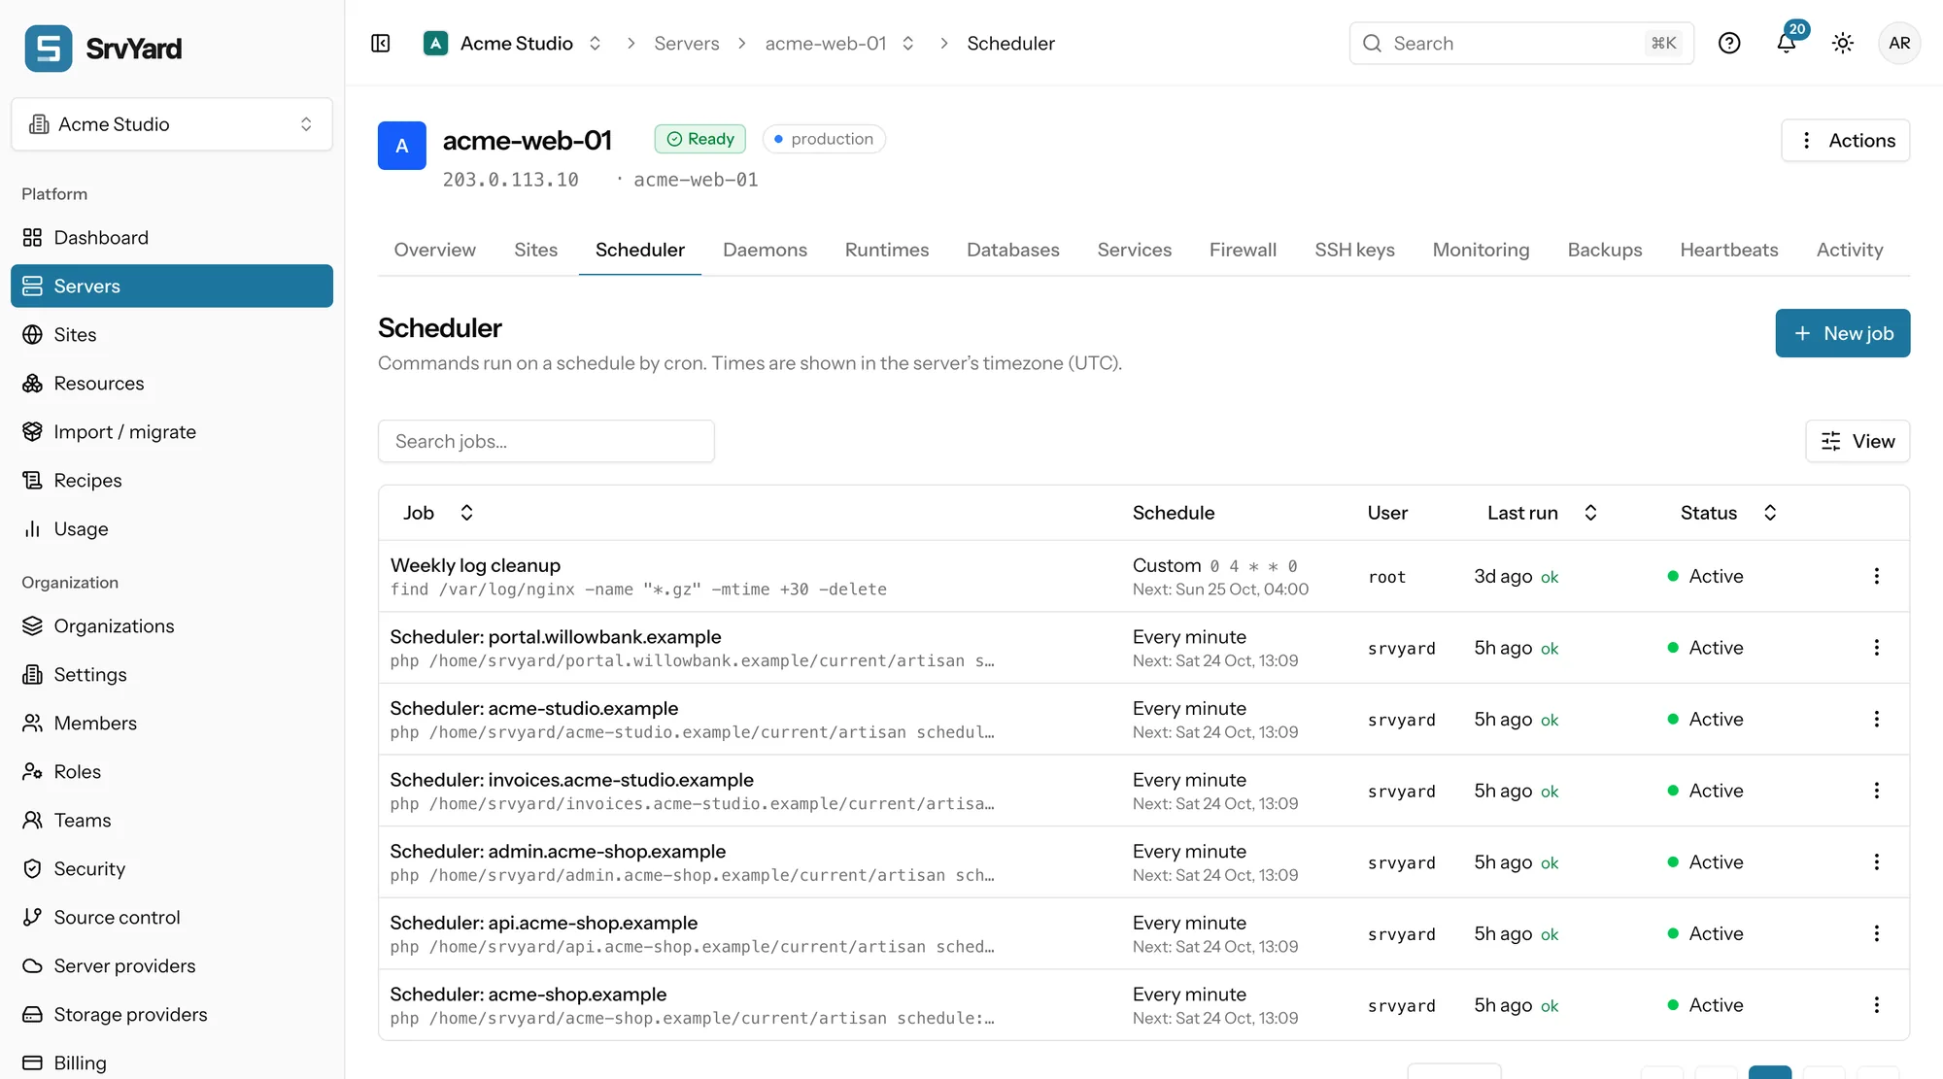Open Security in the sidebar
The height and width of the screenshot is (1079, 1943).
tap(172, 869)
